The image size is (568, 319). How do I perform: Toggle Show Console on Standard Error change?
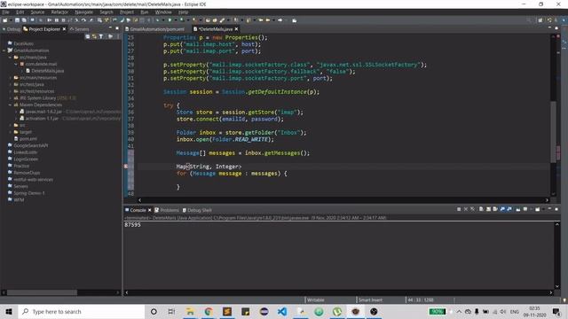click(509, 209)
